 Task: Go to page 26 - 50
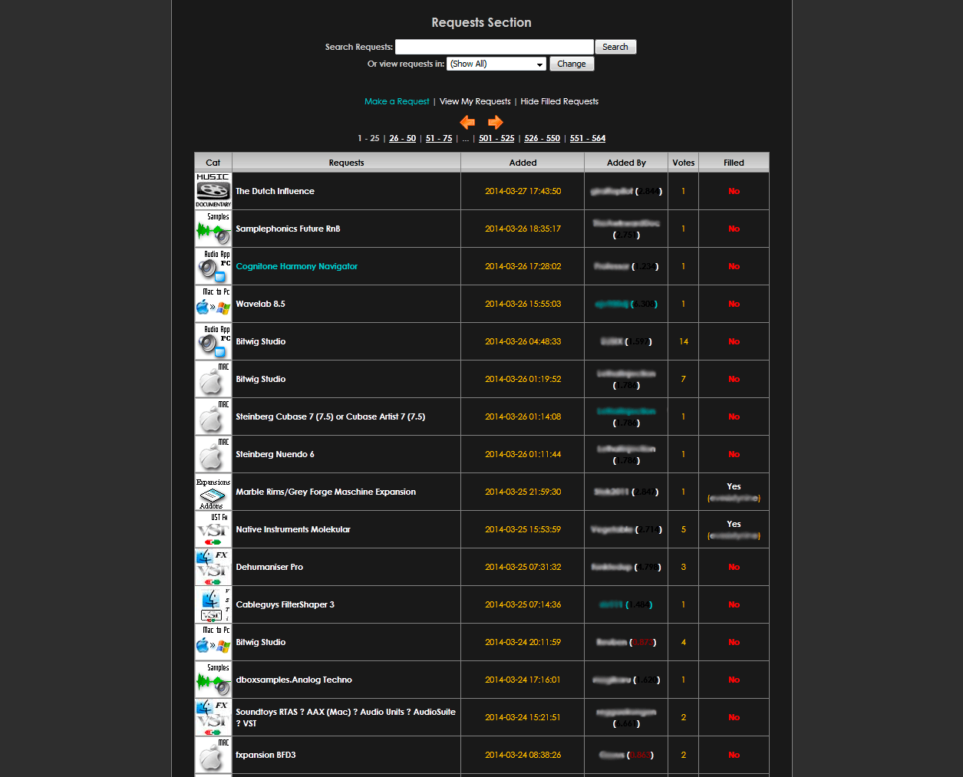(402, 138)
